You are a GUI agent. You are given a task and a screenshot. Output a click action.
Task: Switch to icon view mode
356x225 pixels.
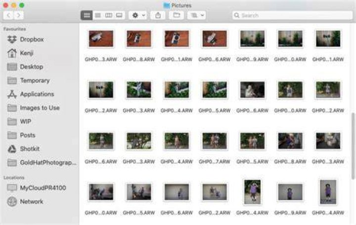(x=87, y=15)
